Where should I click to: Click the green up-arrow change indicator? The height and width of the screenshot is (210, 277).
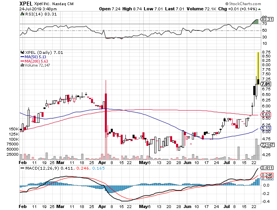pos(259,9)
